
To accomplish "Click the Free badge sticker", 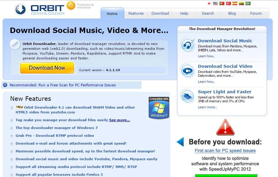I will [15, 44].
